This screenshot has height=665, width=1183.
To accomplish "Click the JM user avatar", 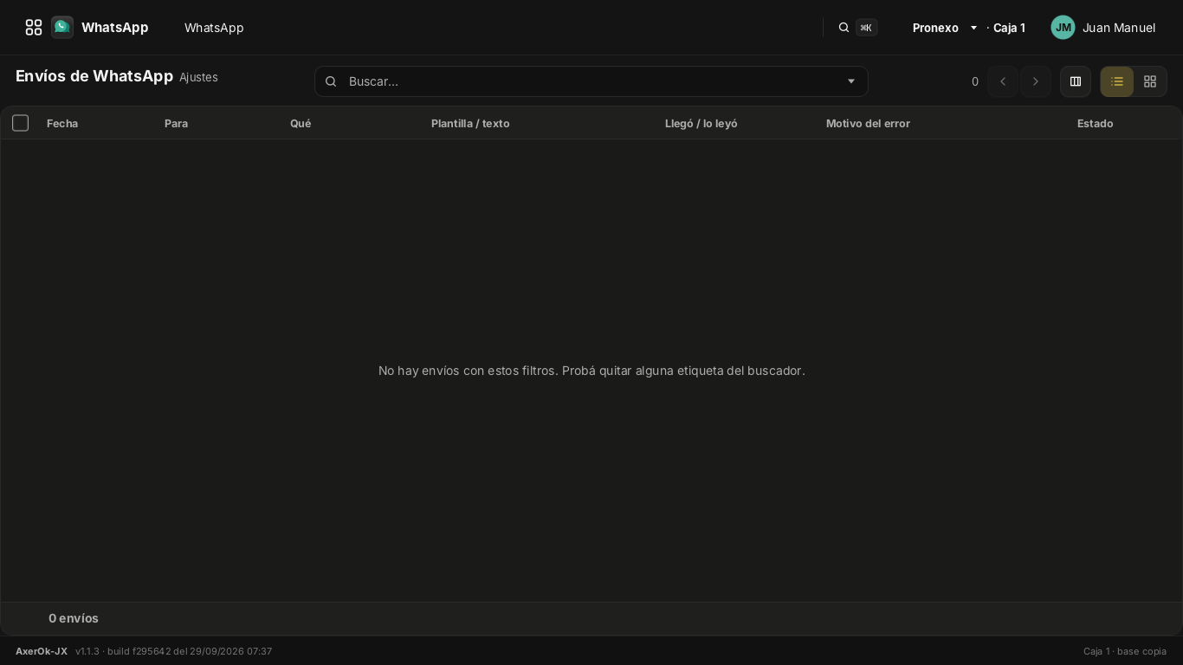I will click(1063, 28).
